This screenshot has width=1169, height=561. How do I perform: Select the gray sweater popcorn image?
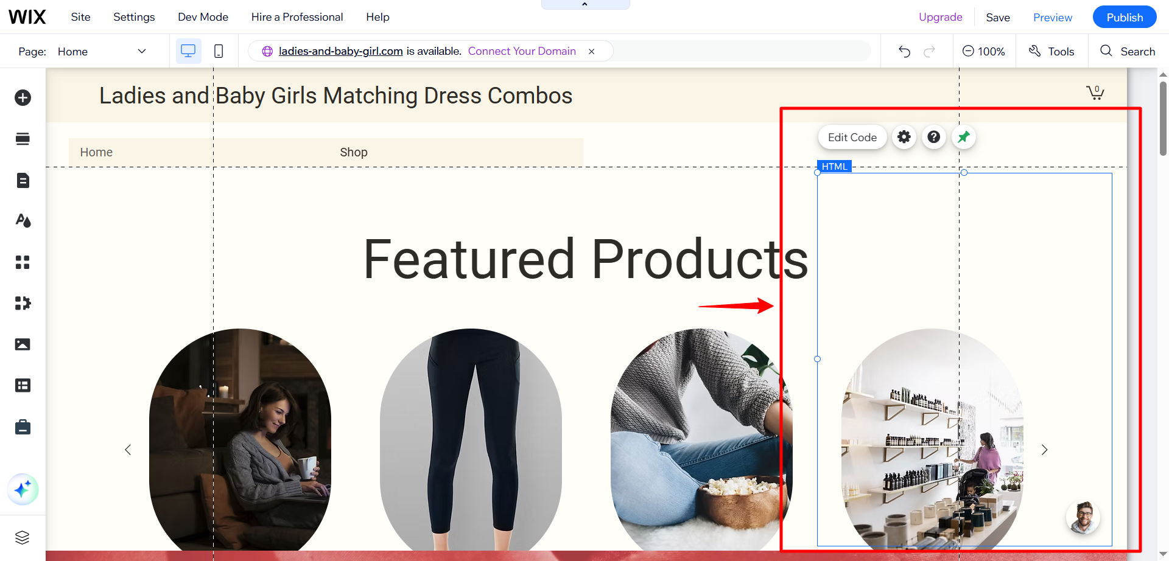(701, 439)
